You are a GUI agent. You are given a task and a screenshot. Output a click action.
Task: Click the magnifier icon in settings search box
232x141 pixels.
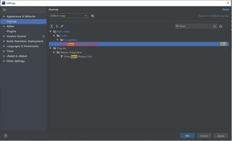pos(4,10)
